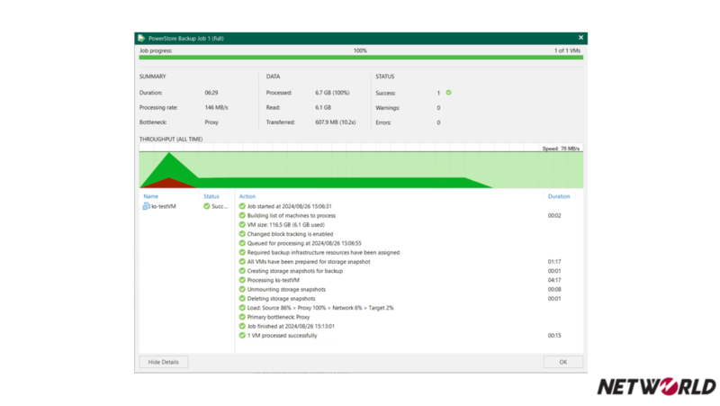Click the check icon for All VMs prepared
The height and width of the screenshot is (406, 720).
242,261
